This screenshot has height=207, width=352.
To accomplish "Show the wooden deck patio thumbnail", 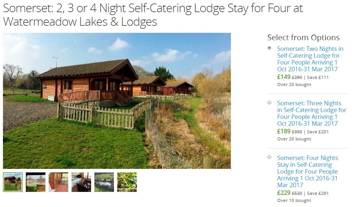I will 58,182.
